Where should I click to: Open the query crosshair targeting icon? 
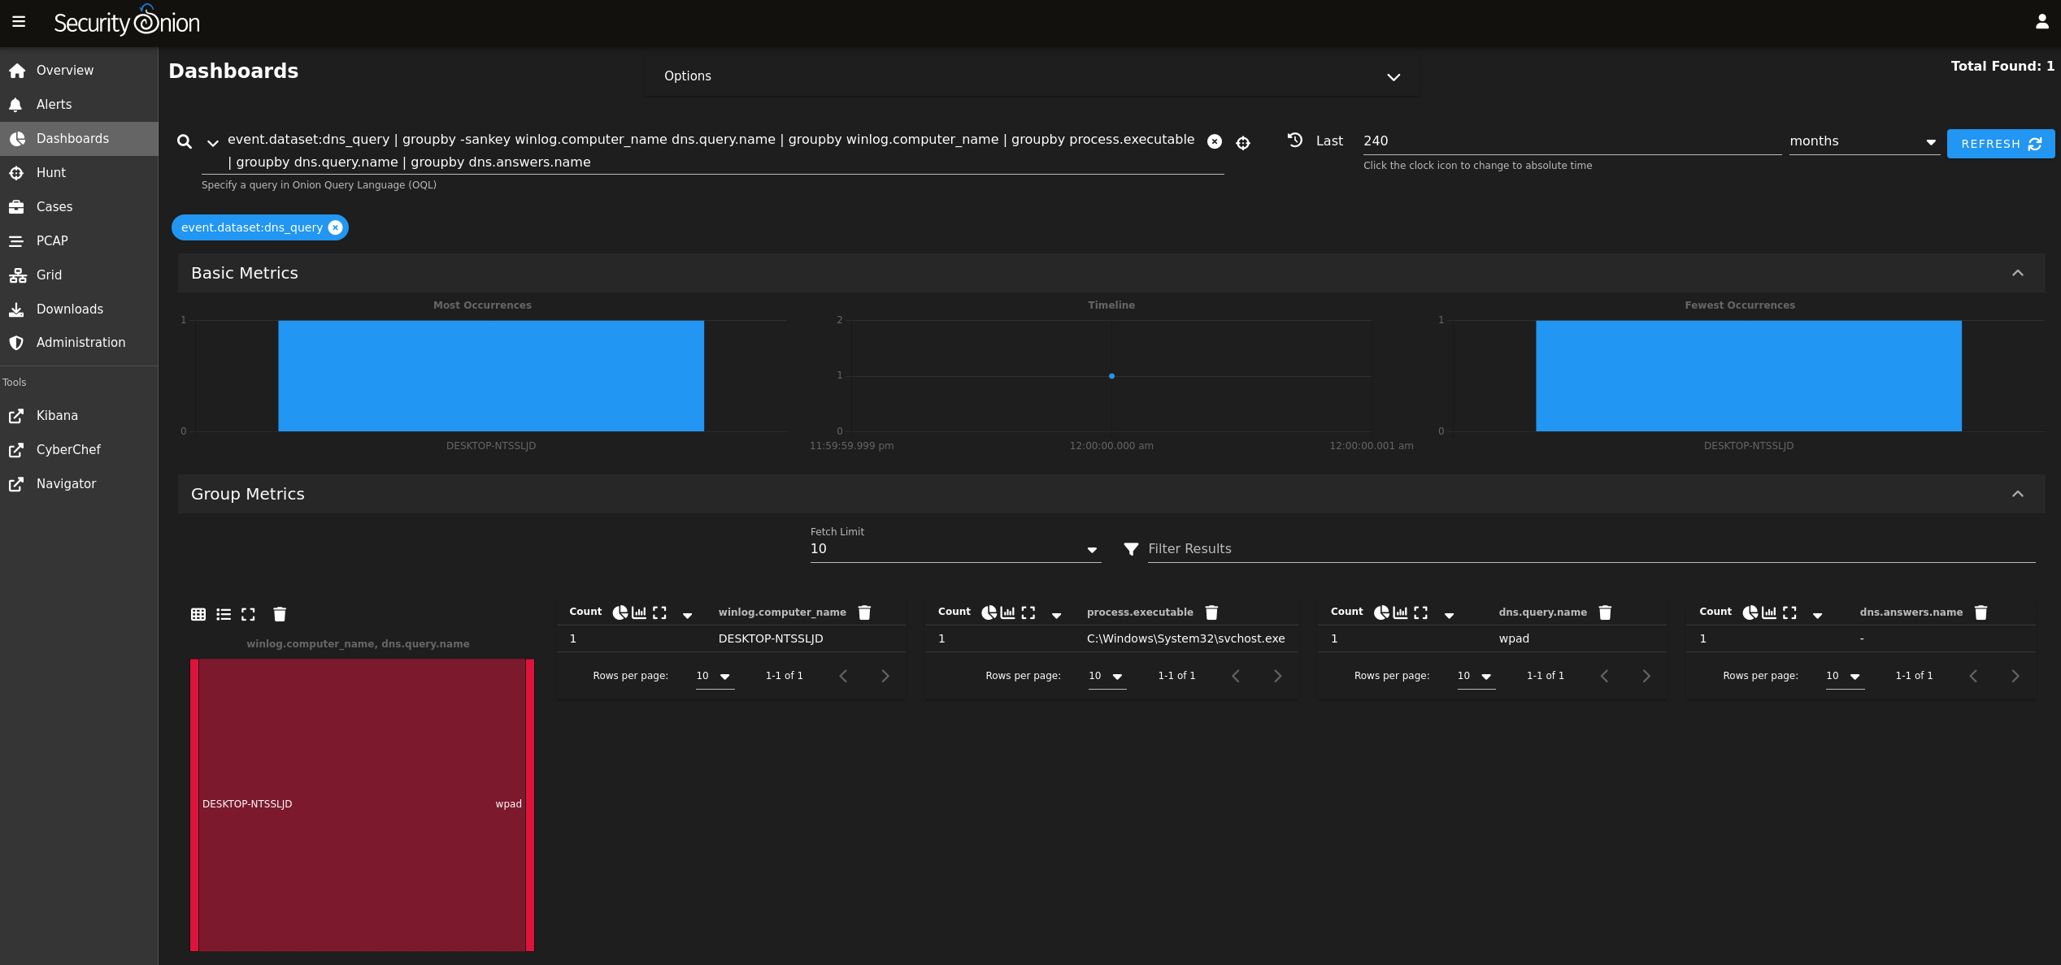coord(1243,143)
